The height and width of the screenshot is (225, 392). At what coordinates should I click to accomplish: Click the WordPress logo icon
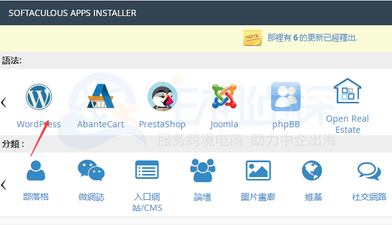click(39, 97)
